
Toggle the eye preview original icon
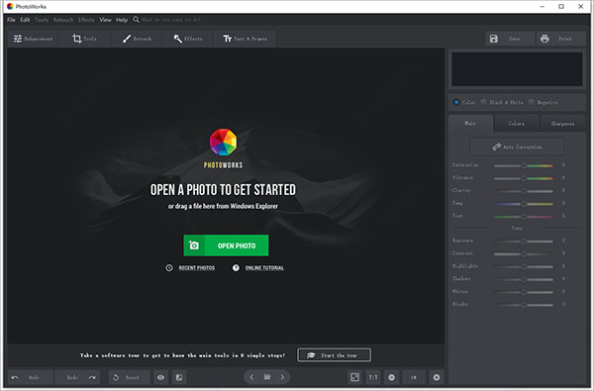[x=160, y=377]
